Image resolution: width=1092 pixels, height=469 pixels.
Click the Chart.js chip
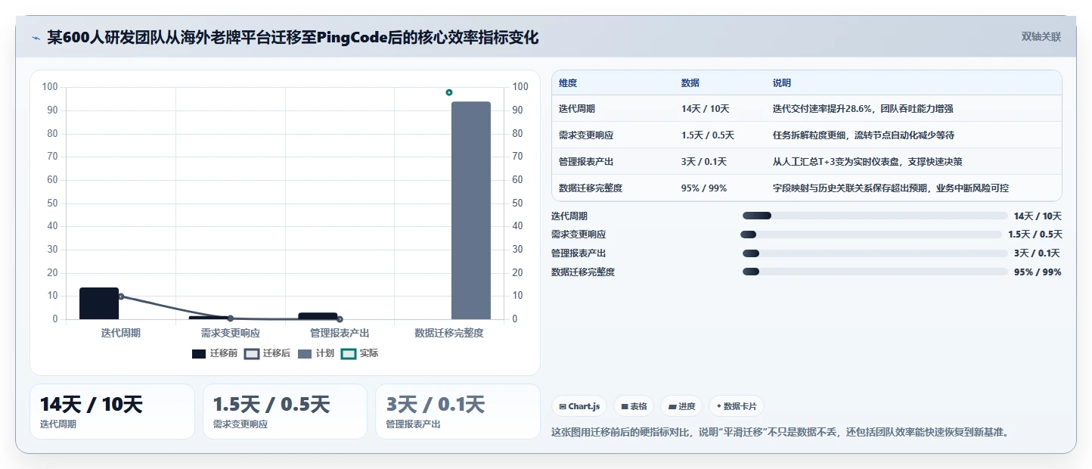[x=579, y=406]
